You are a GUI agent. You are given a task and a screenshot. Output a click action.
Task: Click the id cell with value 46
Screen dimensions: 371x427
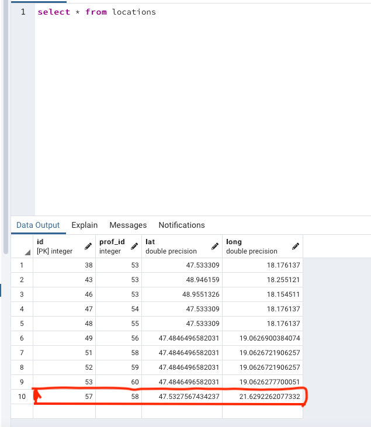pos(64,294)
